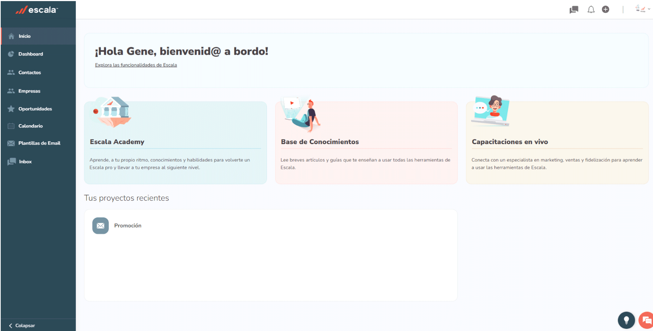
Task: Click the Contactos people icon
Action: coord(11,72)
